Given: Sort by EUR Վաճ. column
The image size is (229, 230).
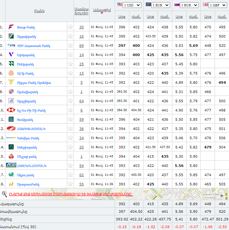Looking at the screenshot, I should (x=165, y=17).
